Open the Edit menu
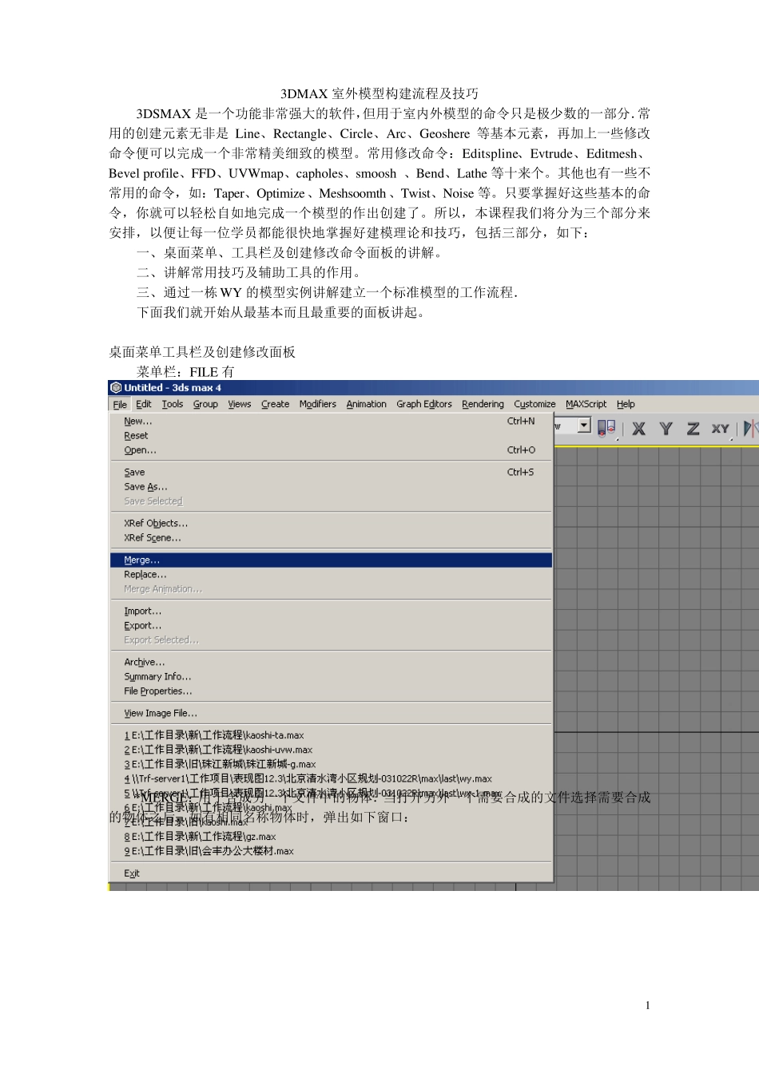The height and width of the screenshot is (1073, 759). (x=144, y=404)
